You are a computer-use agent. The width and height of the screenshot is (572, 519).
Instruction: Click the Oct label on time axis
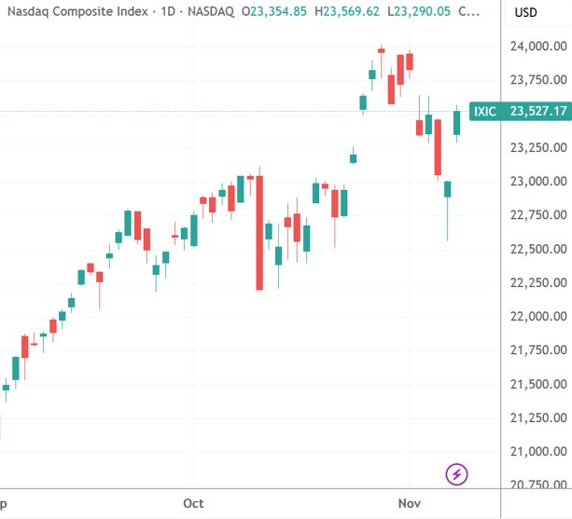(x=194, y=502)
